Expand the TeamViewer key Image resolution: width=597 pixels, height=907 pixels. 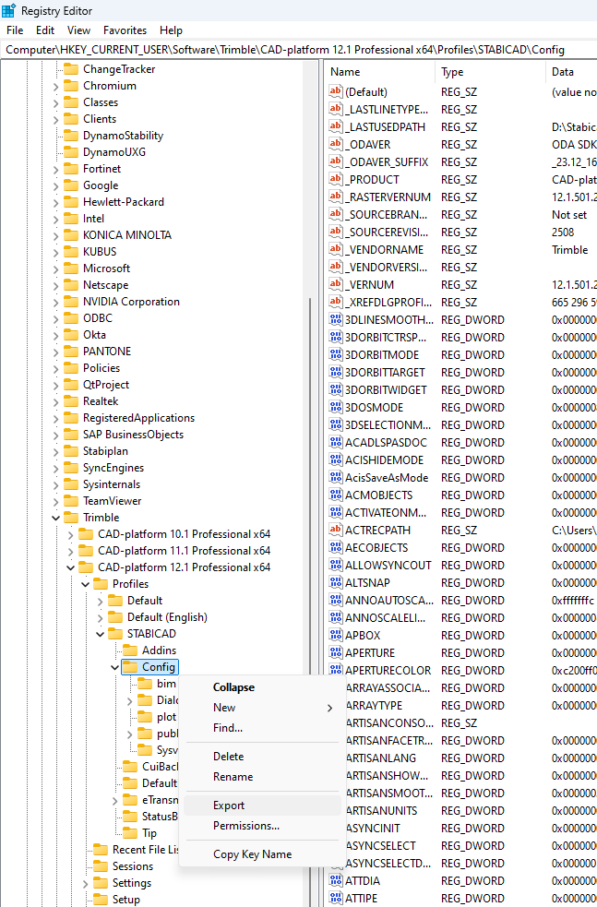[55, 502]
